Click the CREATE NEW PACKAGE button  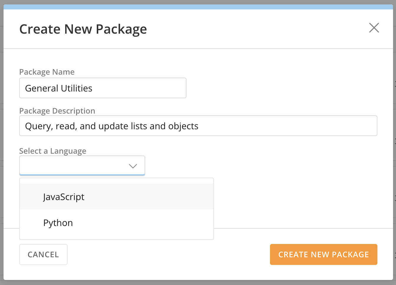pyautogui.click(x=323, y=254)
